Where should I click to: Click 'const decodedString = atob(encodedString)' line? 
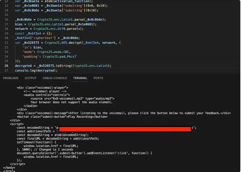click(53, 135)
